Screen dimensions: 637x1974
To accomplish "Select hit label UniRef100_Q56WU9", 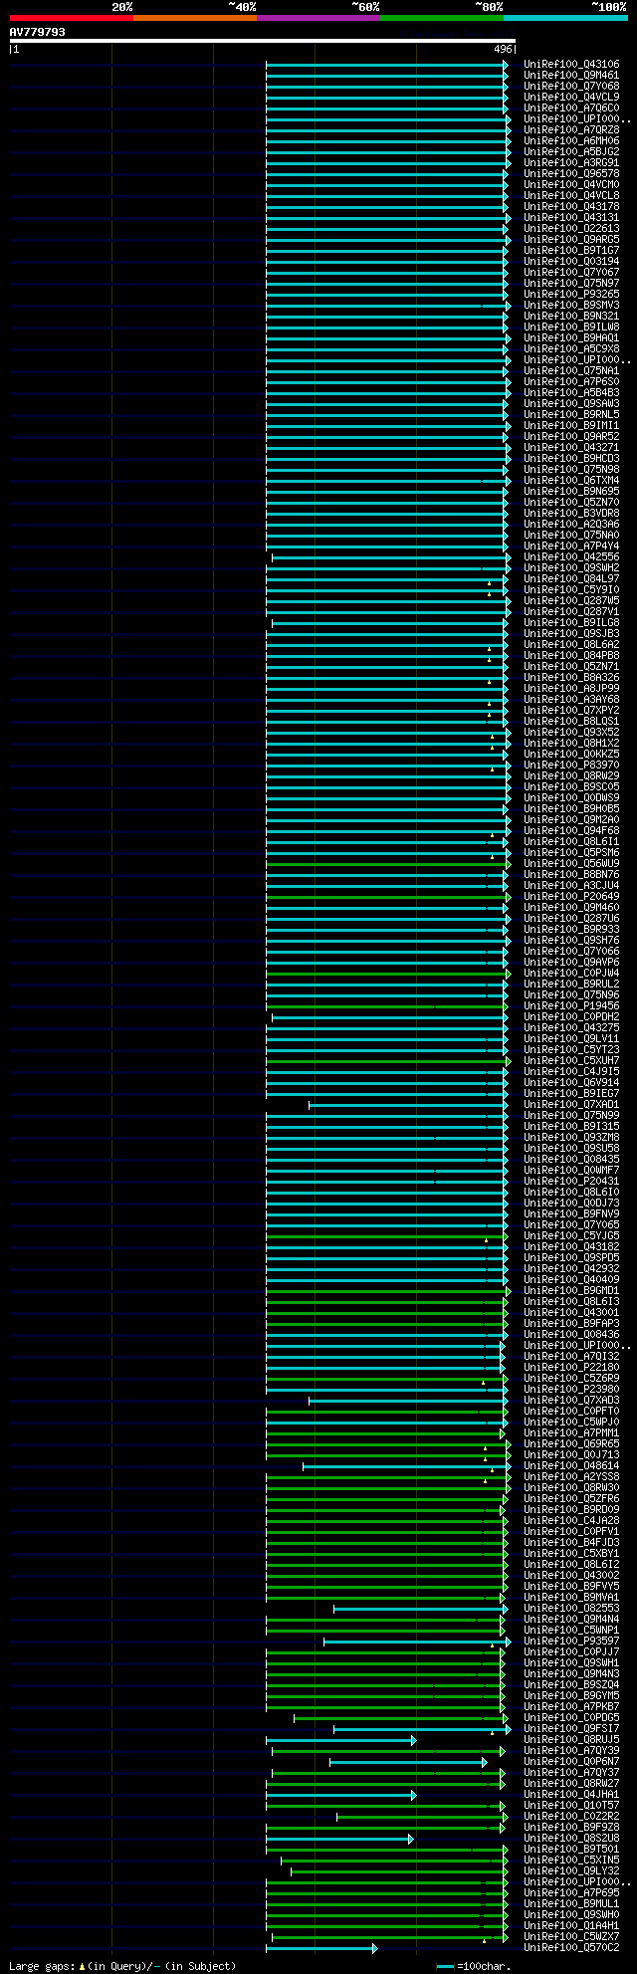I will [571, 864].
